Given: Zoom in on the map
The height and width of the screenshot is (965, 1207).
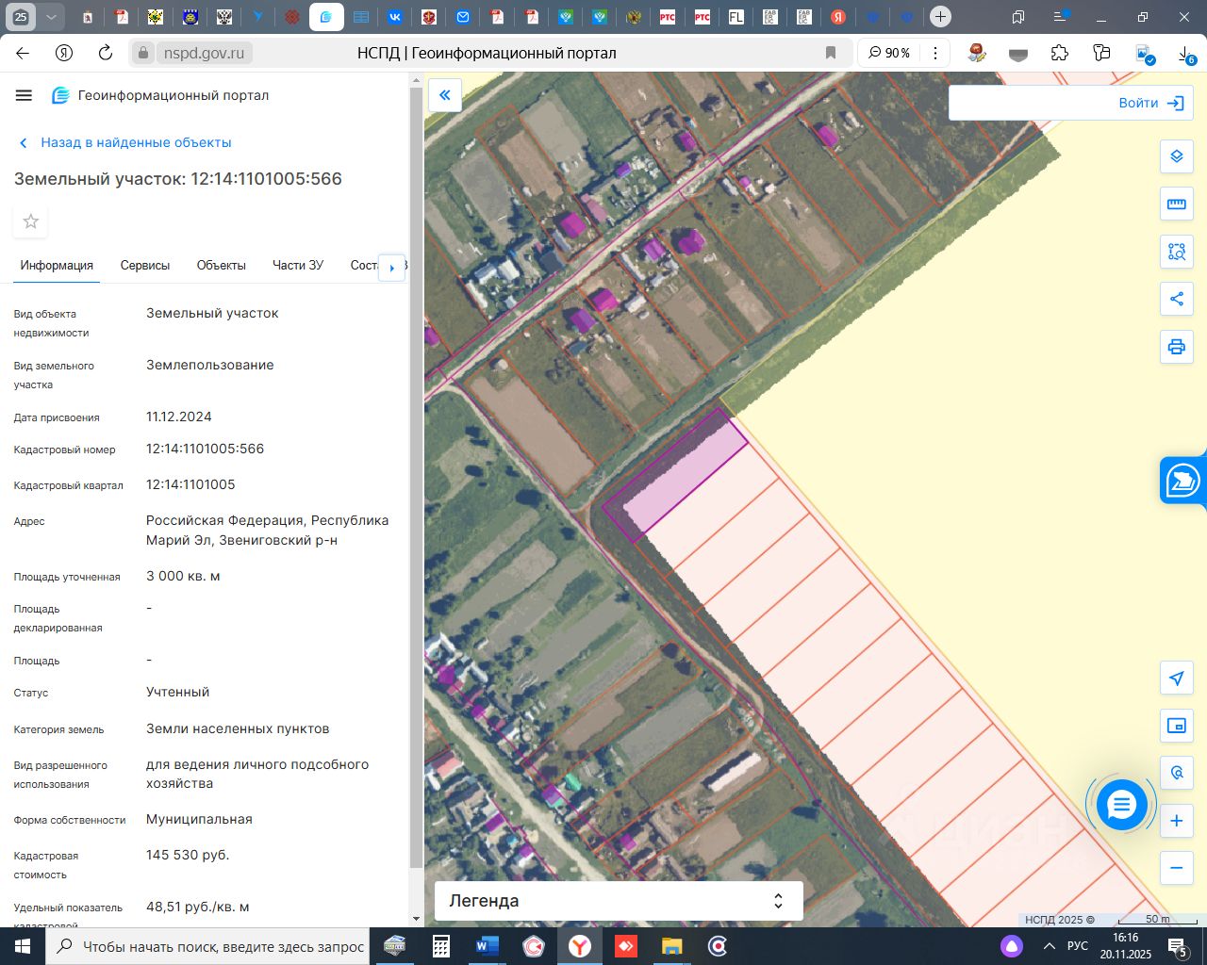Looking at the screenshot, I should point(1176,821).
